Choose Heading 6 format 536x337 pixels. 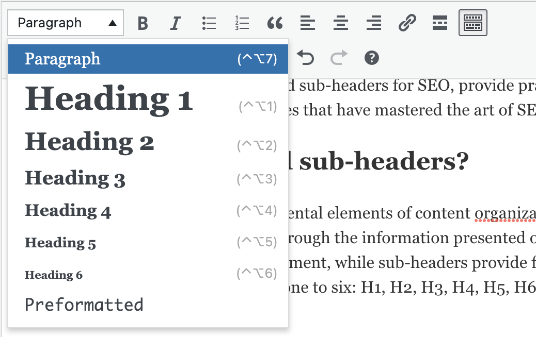click(x=148, y=274)
